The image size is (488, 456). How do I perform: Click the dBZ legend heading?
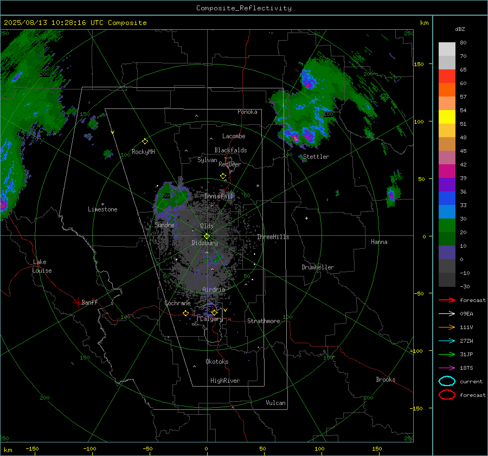460,29
